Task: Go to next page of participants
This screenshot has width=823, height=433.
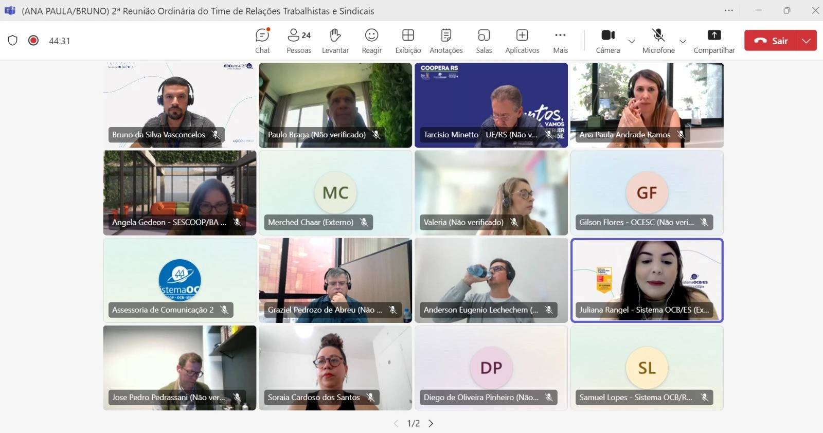Action: tap(431, 423)
